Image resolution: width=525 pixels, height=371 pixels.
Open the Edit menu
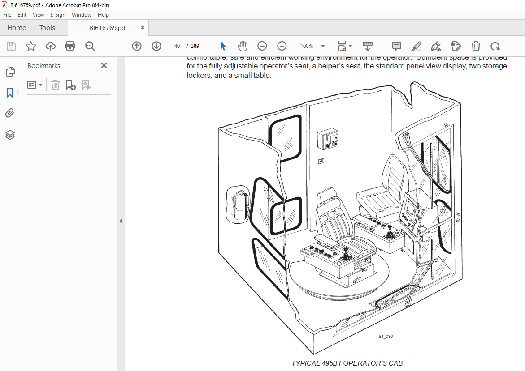[x=22, y=15]
